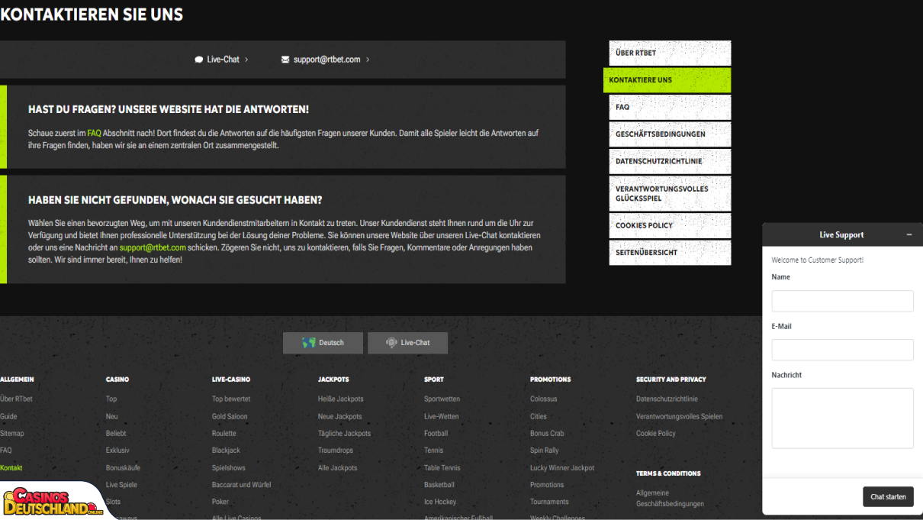
Task: Open the Deutsch language selector
Action: [323, 343]
